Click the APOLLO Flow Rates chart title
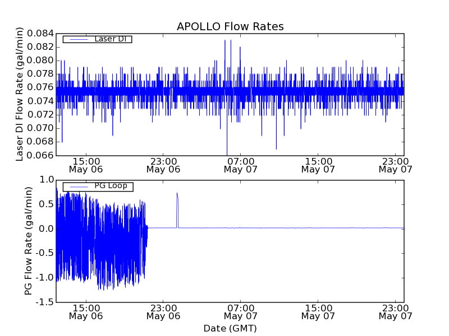The width and height of the screenshot is (449, 336). coord(230,26)
